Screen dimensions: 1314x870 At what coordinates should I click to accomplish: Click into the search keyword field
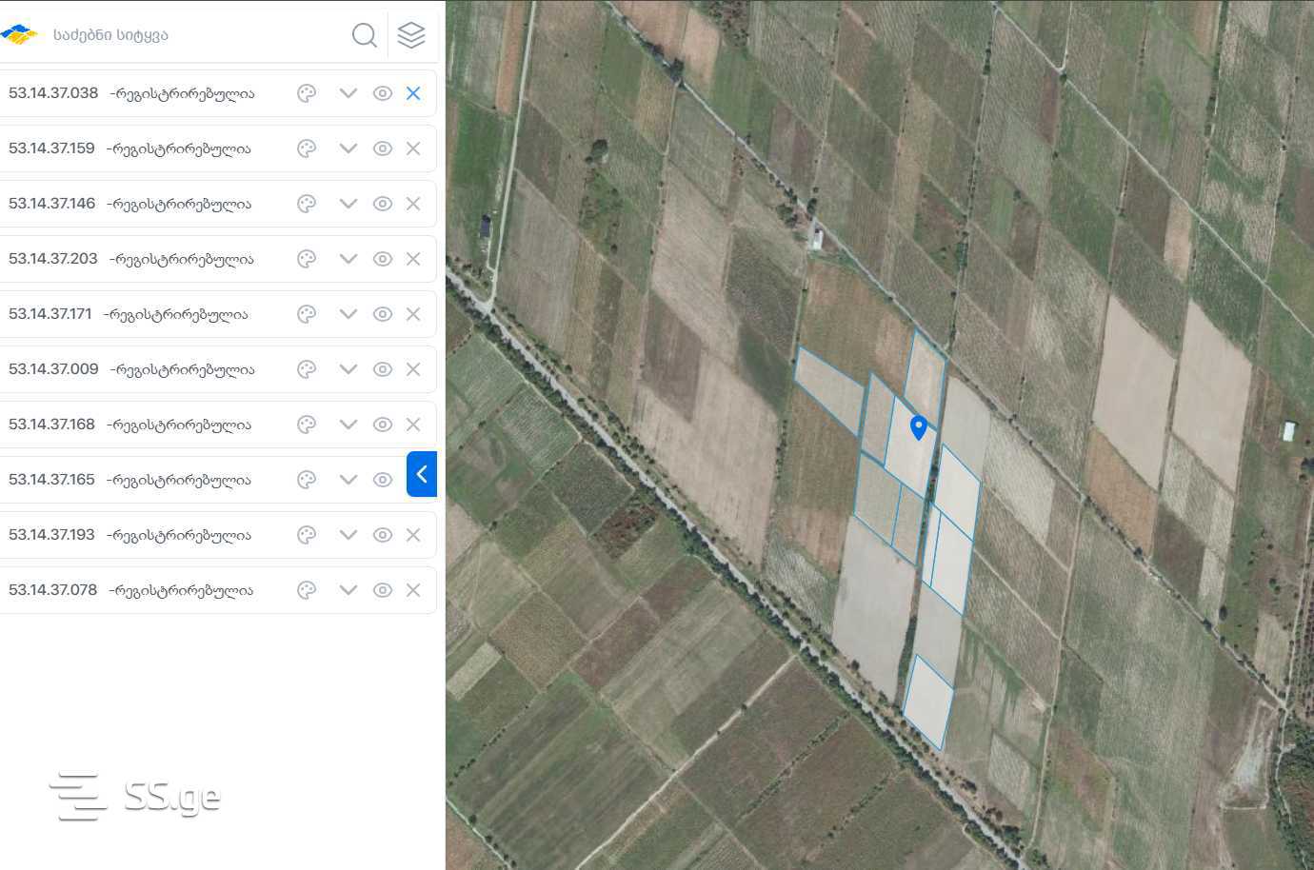[190, 35]
